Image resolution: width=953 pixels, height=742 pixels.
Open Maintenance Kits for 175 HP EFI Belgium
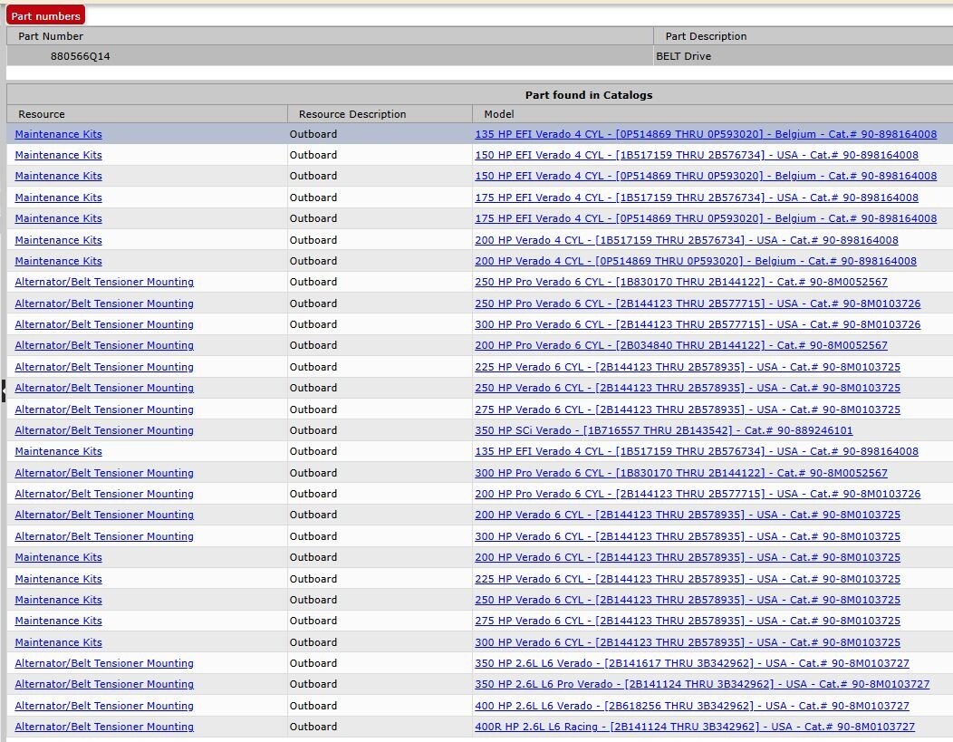point(58,218)
